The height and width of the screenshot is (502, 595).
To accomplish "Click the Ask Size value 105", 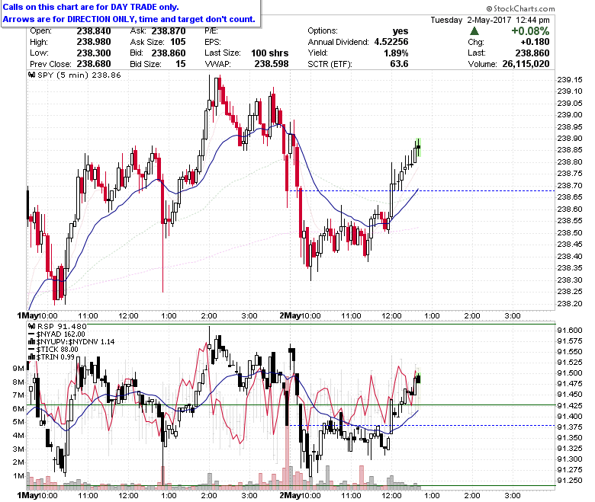I will (178, 42).
